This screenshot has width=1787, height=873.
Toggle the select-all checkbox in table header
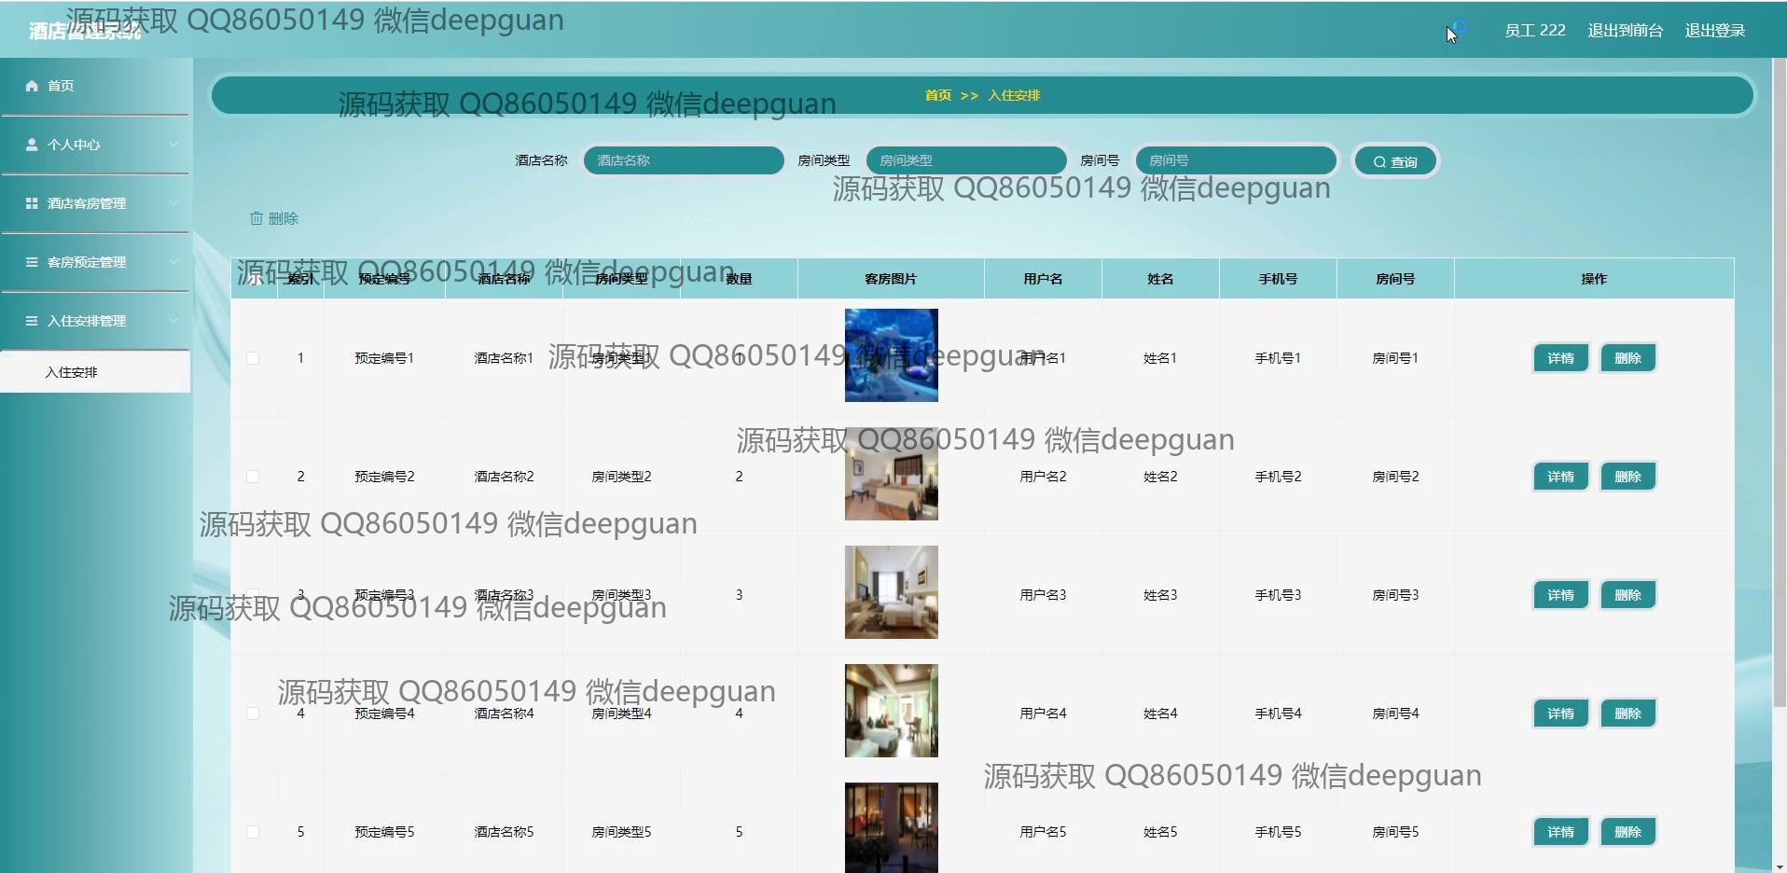point(252,278)
